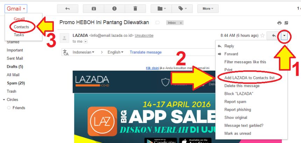The width and height of the screenshot is (301, 143).
Task: Click the orange LAZ app icon
Action: 102,121
